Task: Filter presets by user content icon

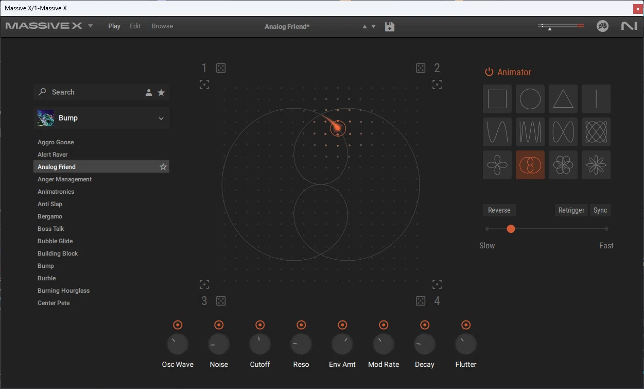Action: [149, 92]
